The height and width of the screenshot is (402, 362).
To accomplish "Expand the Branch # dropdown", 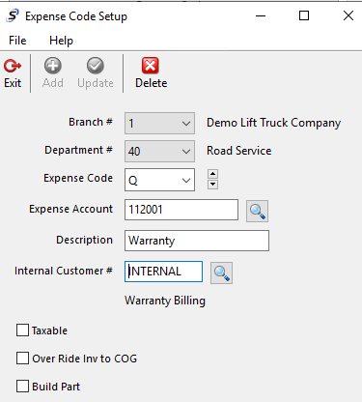I will point(159,123).
